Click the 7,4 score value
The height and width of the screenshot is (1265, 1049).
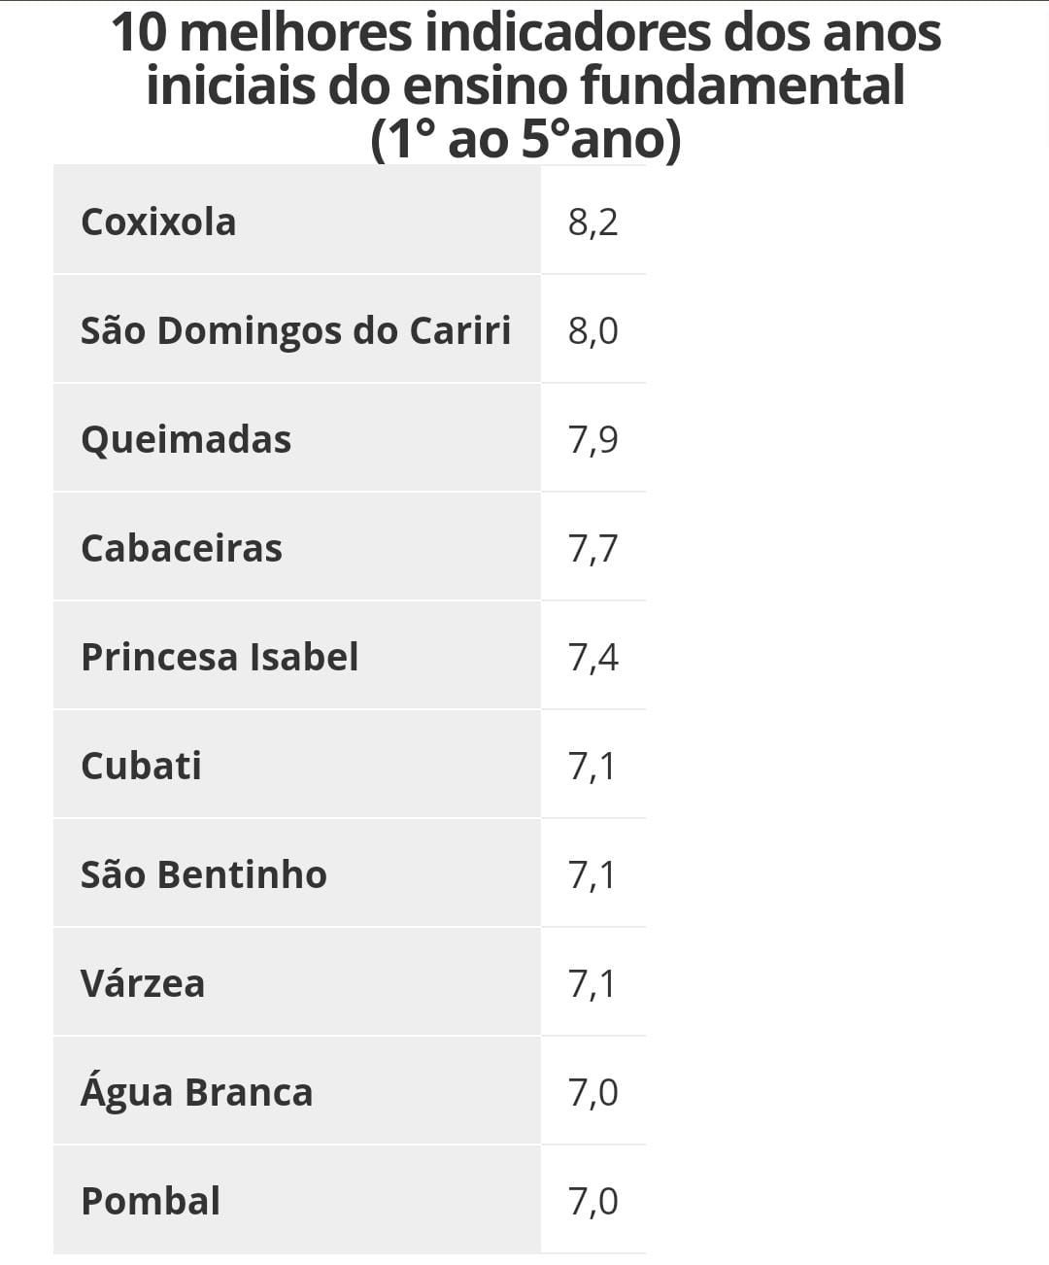pos(592,658)
